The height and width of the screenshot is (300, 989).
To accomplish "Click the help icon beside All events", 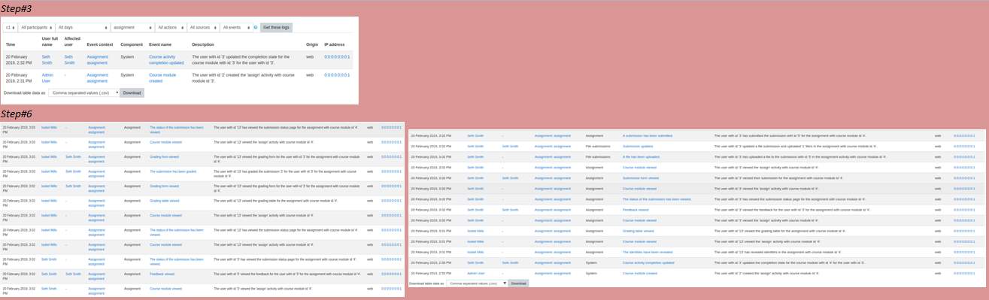I will pos(256,27).
